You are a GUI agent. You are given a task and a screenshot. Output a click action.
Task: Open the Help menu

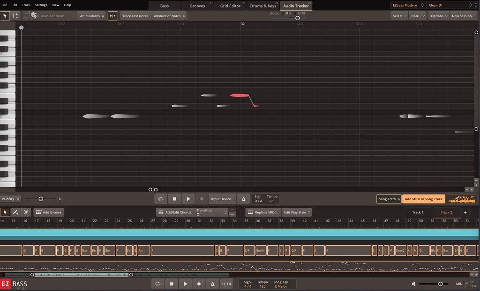point(67,5)
